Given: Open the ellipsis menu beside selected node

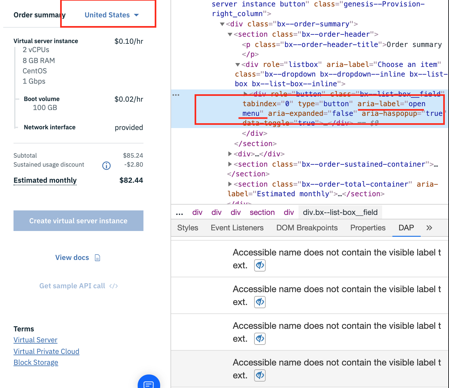Looking at the screenshot, I should [176, 94].
